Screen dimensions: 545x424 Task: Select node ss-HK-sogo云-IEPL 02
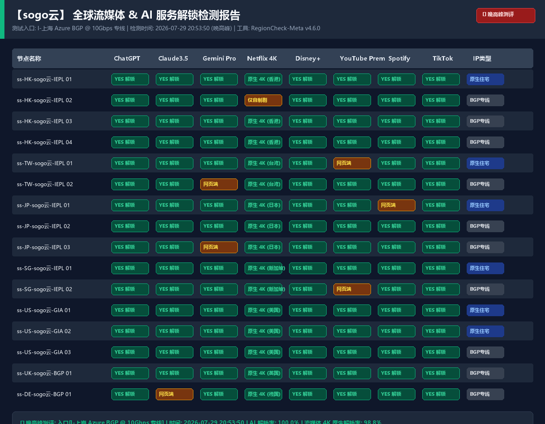click(x=44, y=100)
